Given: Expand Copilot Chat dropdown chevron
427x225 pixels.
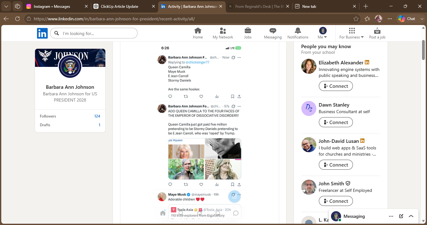Looking at the screenshot, I should coord(422,19).
